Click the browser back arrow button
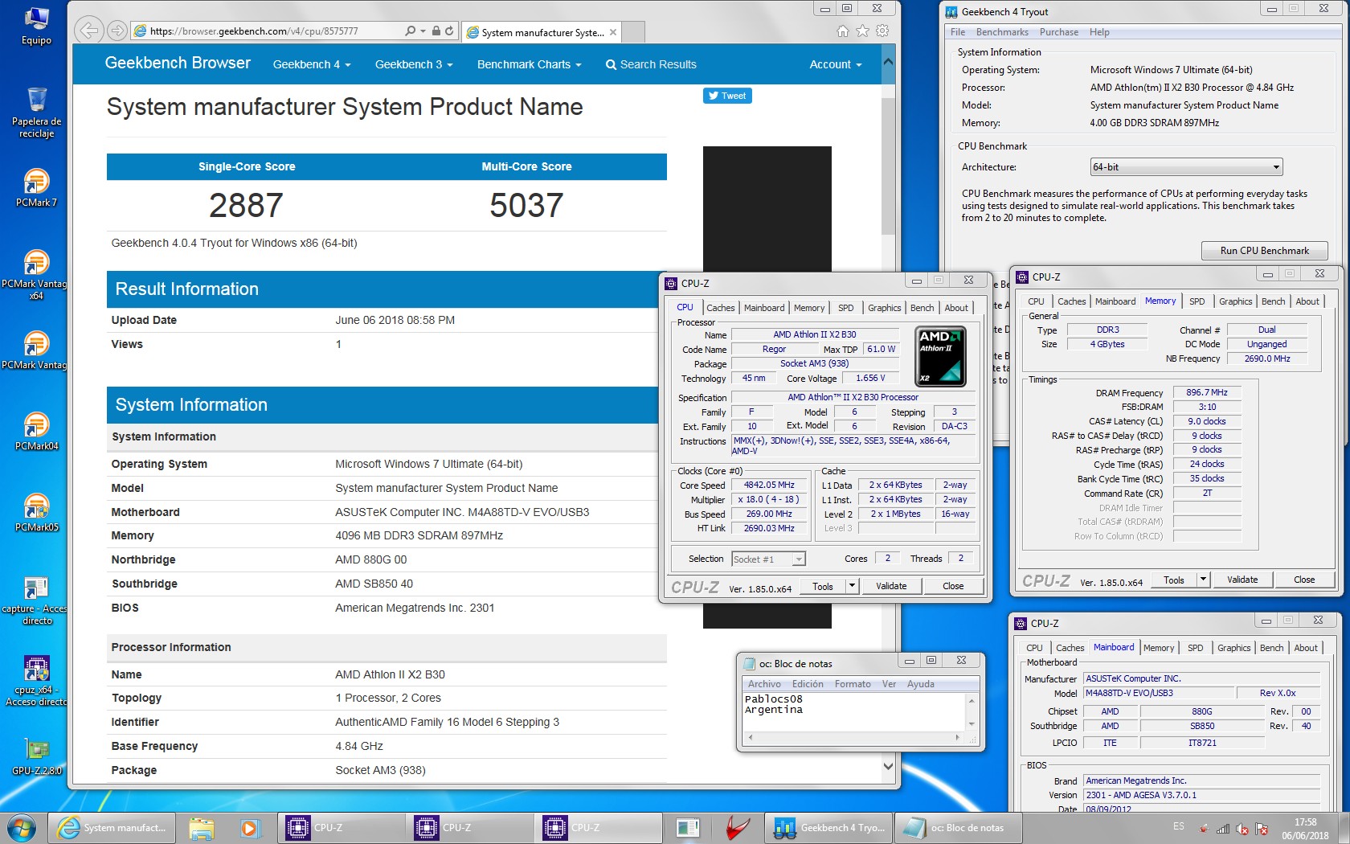The height and width of the screenshot is (844, 1350). coord(89,31)
